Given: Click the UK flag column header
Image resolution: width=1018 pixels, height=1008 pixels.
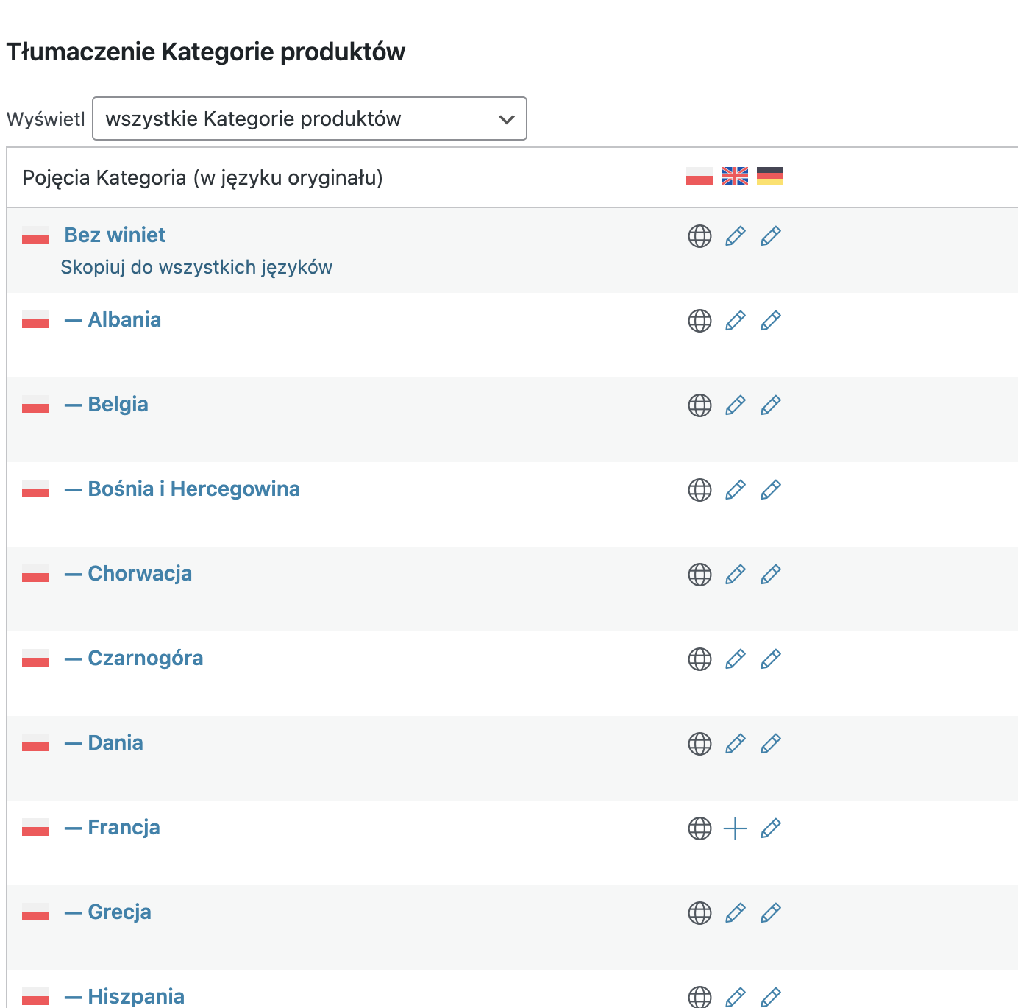Looking at the screenshot, I should pyautogui.click(x=735, y=176).
